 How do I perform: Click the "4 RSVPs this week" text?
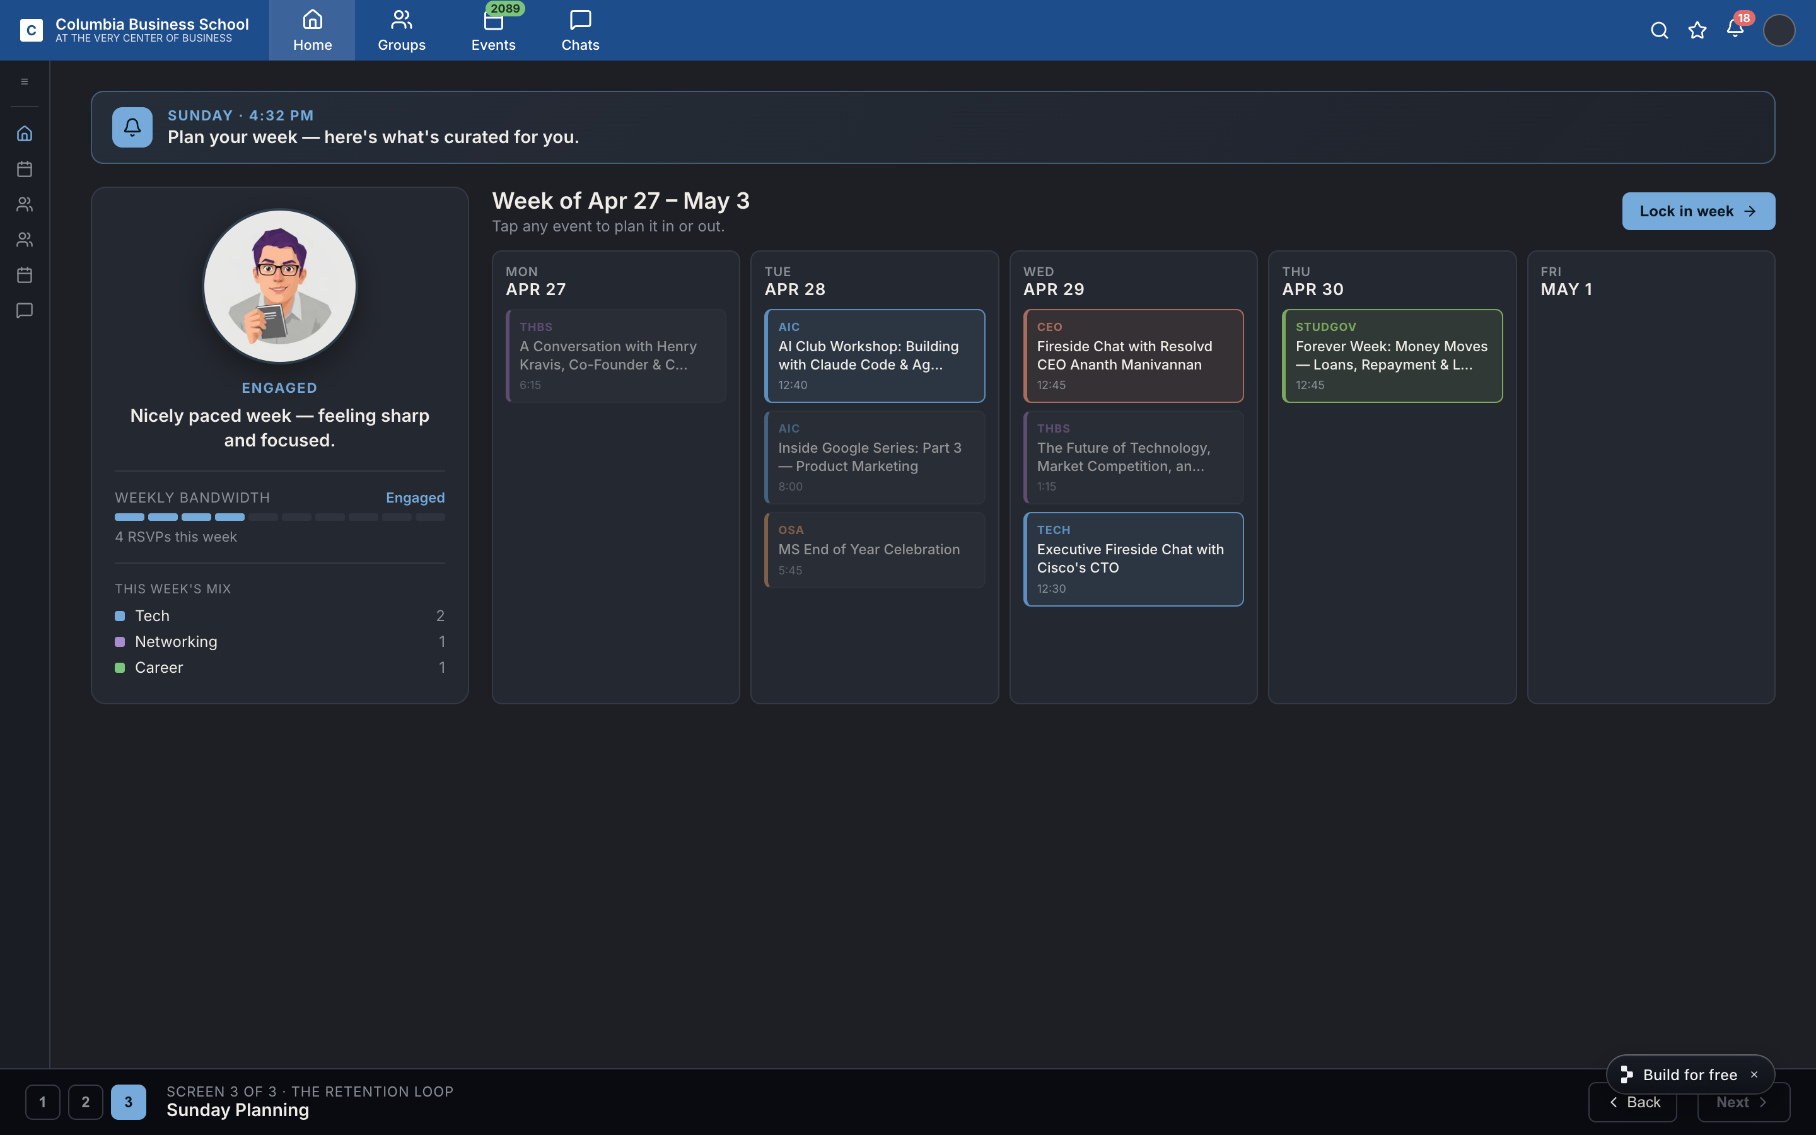point(175,537)
